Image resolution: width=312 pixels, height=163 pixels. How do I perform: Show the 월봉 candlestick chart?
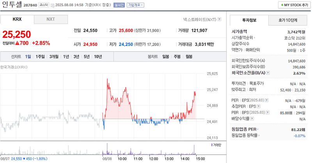coord(189,57)
